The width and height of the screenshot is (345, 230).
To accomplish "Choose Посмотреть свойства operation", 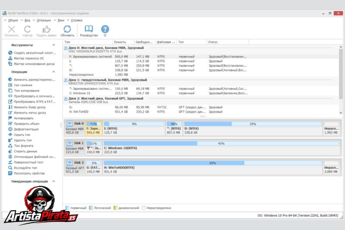I will point(27,173).
